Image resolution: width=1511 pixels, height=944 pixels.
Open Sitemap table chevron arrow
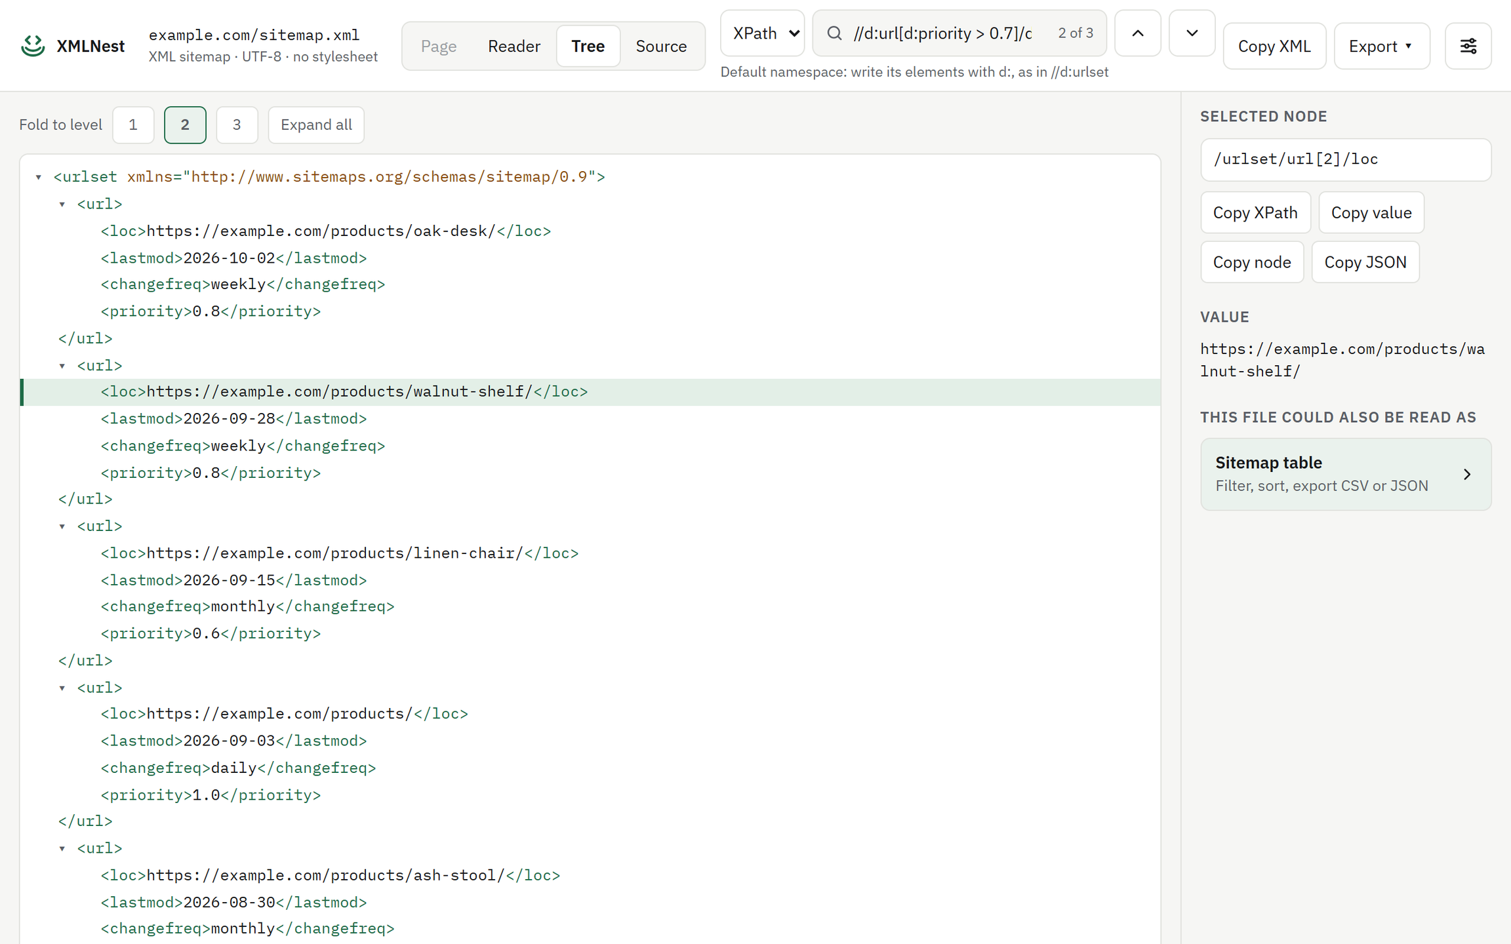click(x=1467, y=474)
